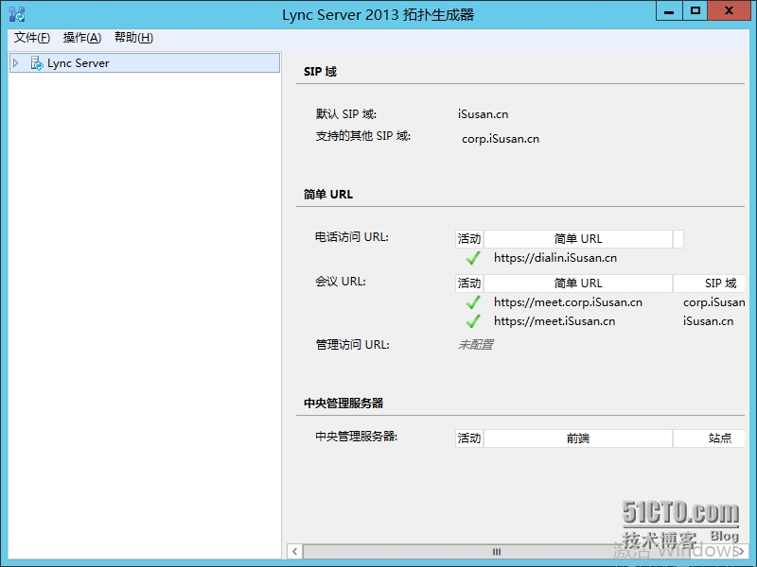Click 活动 column header in 电话访问 URL table
Screen dimensions: 757x567
coord(469,239)
